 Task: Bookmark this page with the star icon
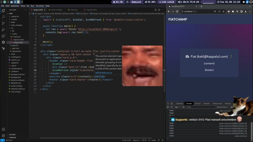pos(223,12)
